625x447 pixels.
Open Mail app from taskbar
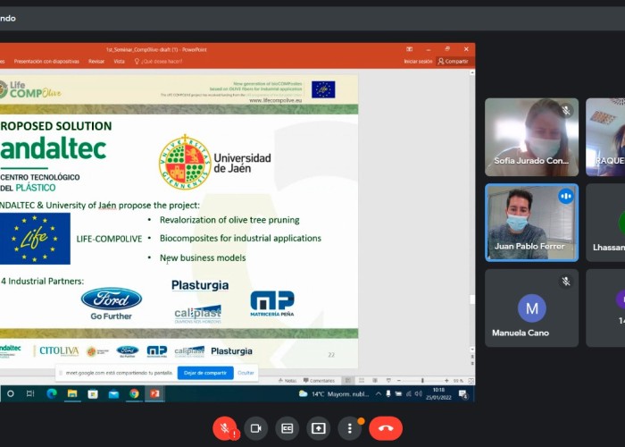(x=113, y=394)
